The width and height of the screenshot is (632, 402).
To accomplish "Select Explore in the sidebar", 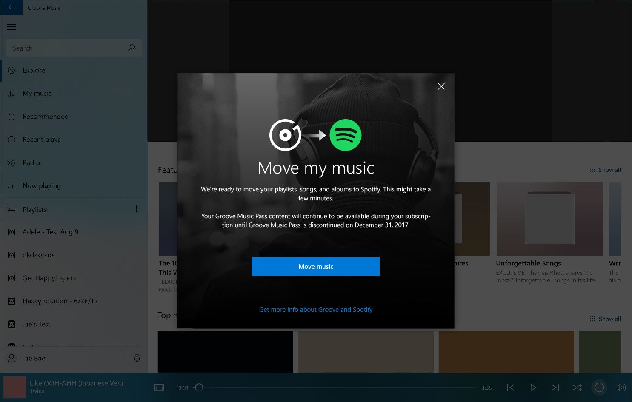I will 34,70.
